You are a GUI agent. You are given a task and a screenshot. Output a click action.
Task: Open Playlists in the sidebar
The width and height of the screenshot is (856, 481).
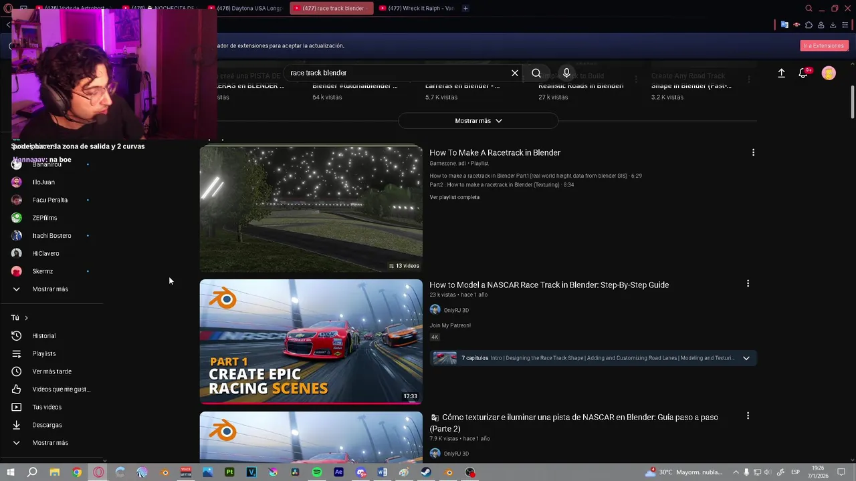(x=44, y=354)
